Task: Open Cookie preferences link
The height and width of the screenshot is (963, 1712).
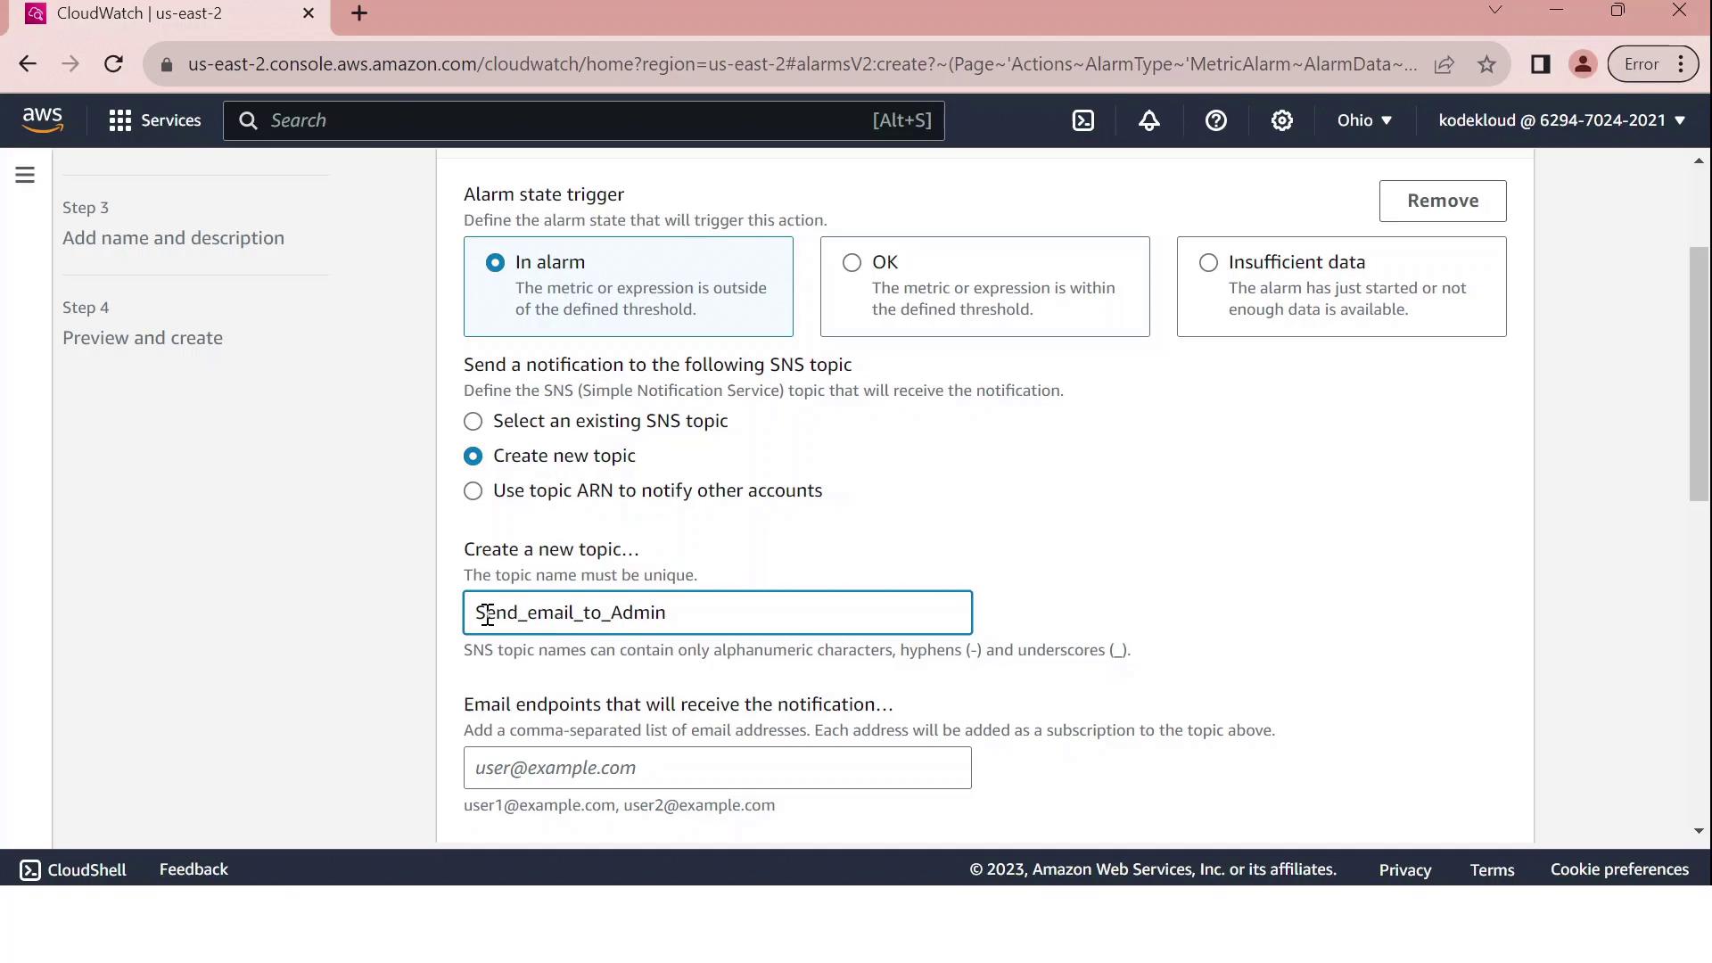Action: 1618,869
